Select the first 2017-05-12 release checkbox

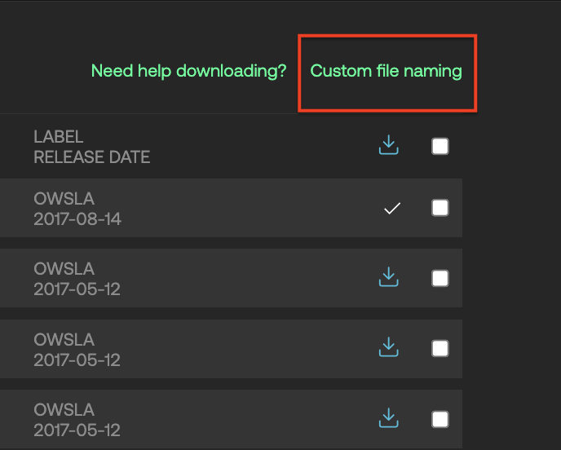[x=440, y=279]
